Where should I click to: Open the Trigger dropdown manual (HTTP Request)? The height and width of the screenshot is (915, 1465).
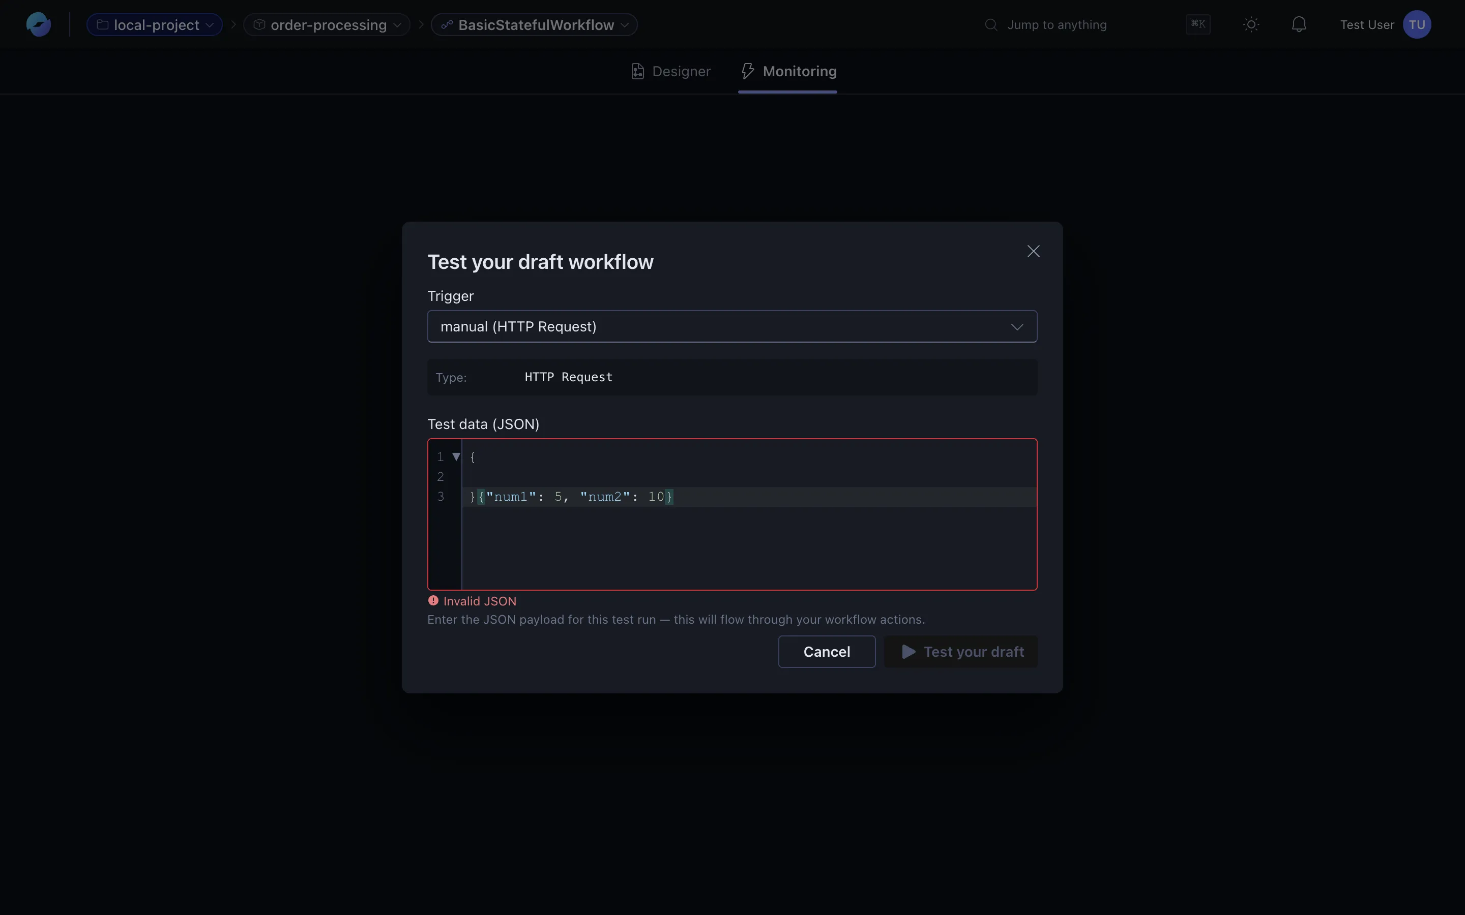pos(732,327)
